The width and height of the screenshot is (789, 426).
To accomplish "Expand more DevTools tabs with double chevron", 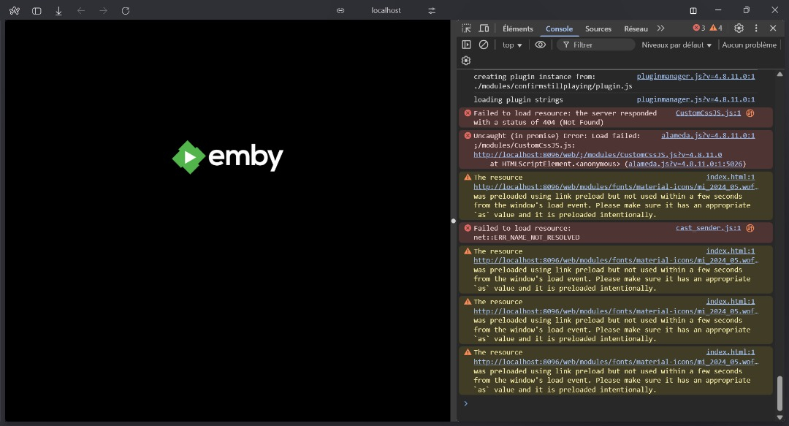I will pyautogui.click(x=660, y=28).
